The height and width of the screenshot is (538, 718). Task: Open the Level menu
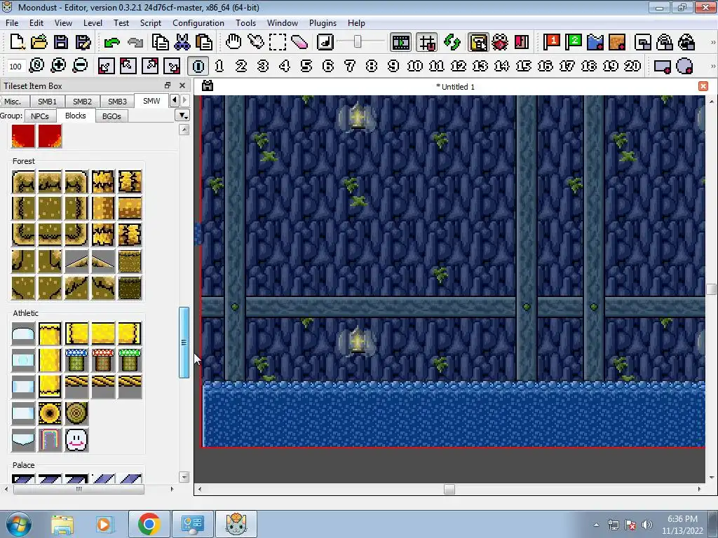click(x=93, y=23)
